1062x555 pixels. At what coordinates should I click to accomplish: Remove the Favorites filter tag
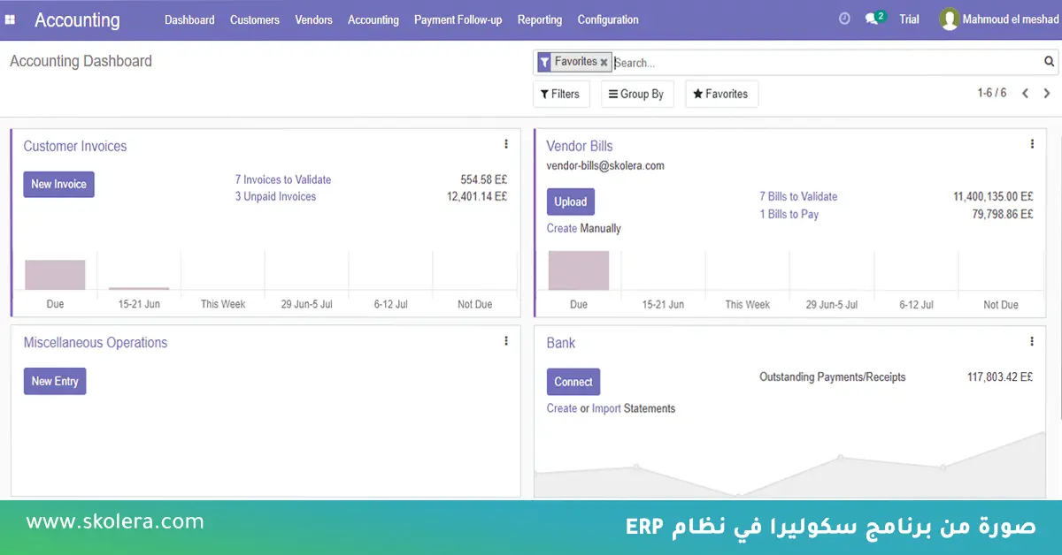[604, 63]
